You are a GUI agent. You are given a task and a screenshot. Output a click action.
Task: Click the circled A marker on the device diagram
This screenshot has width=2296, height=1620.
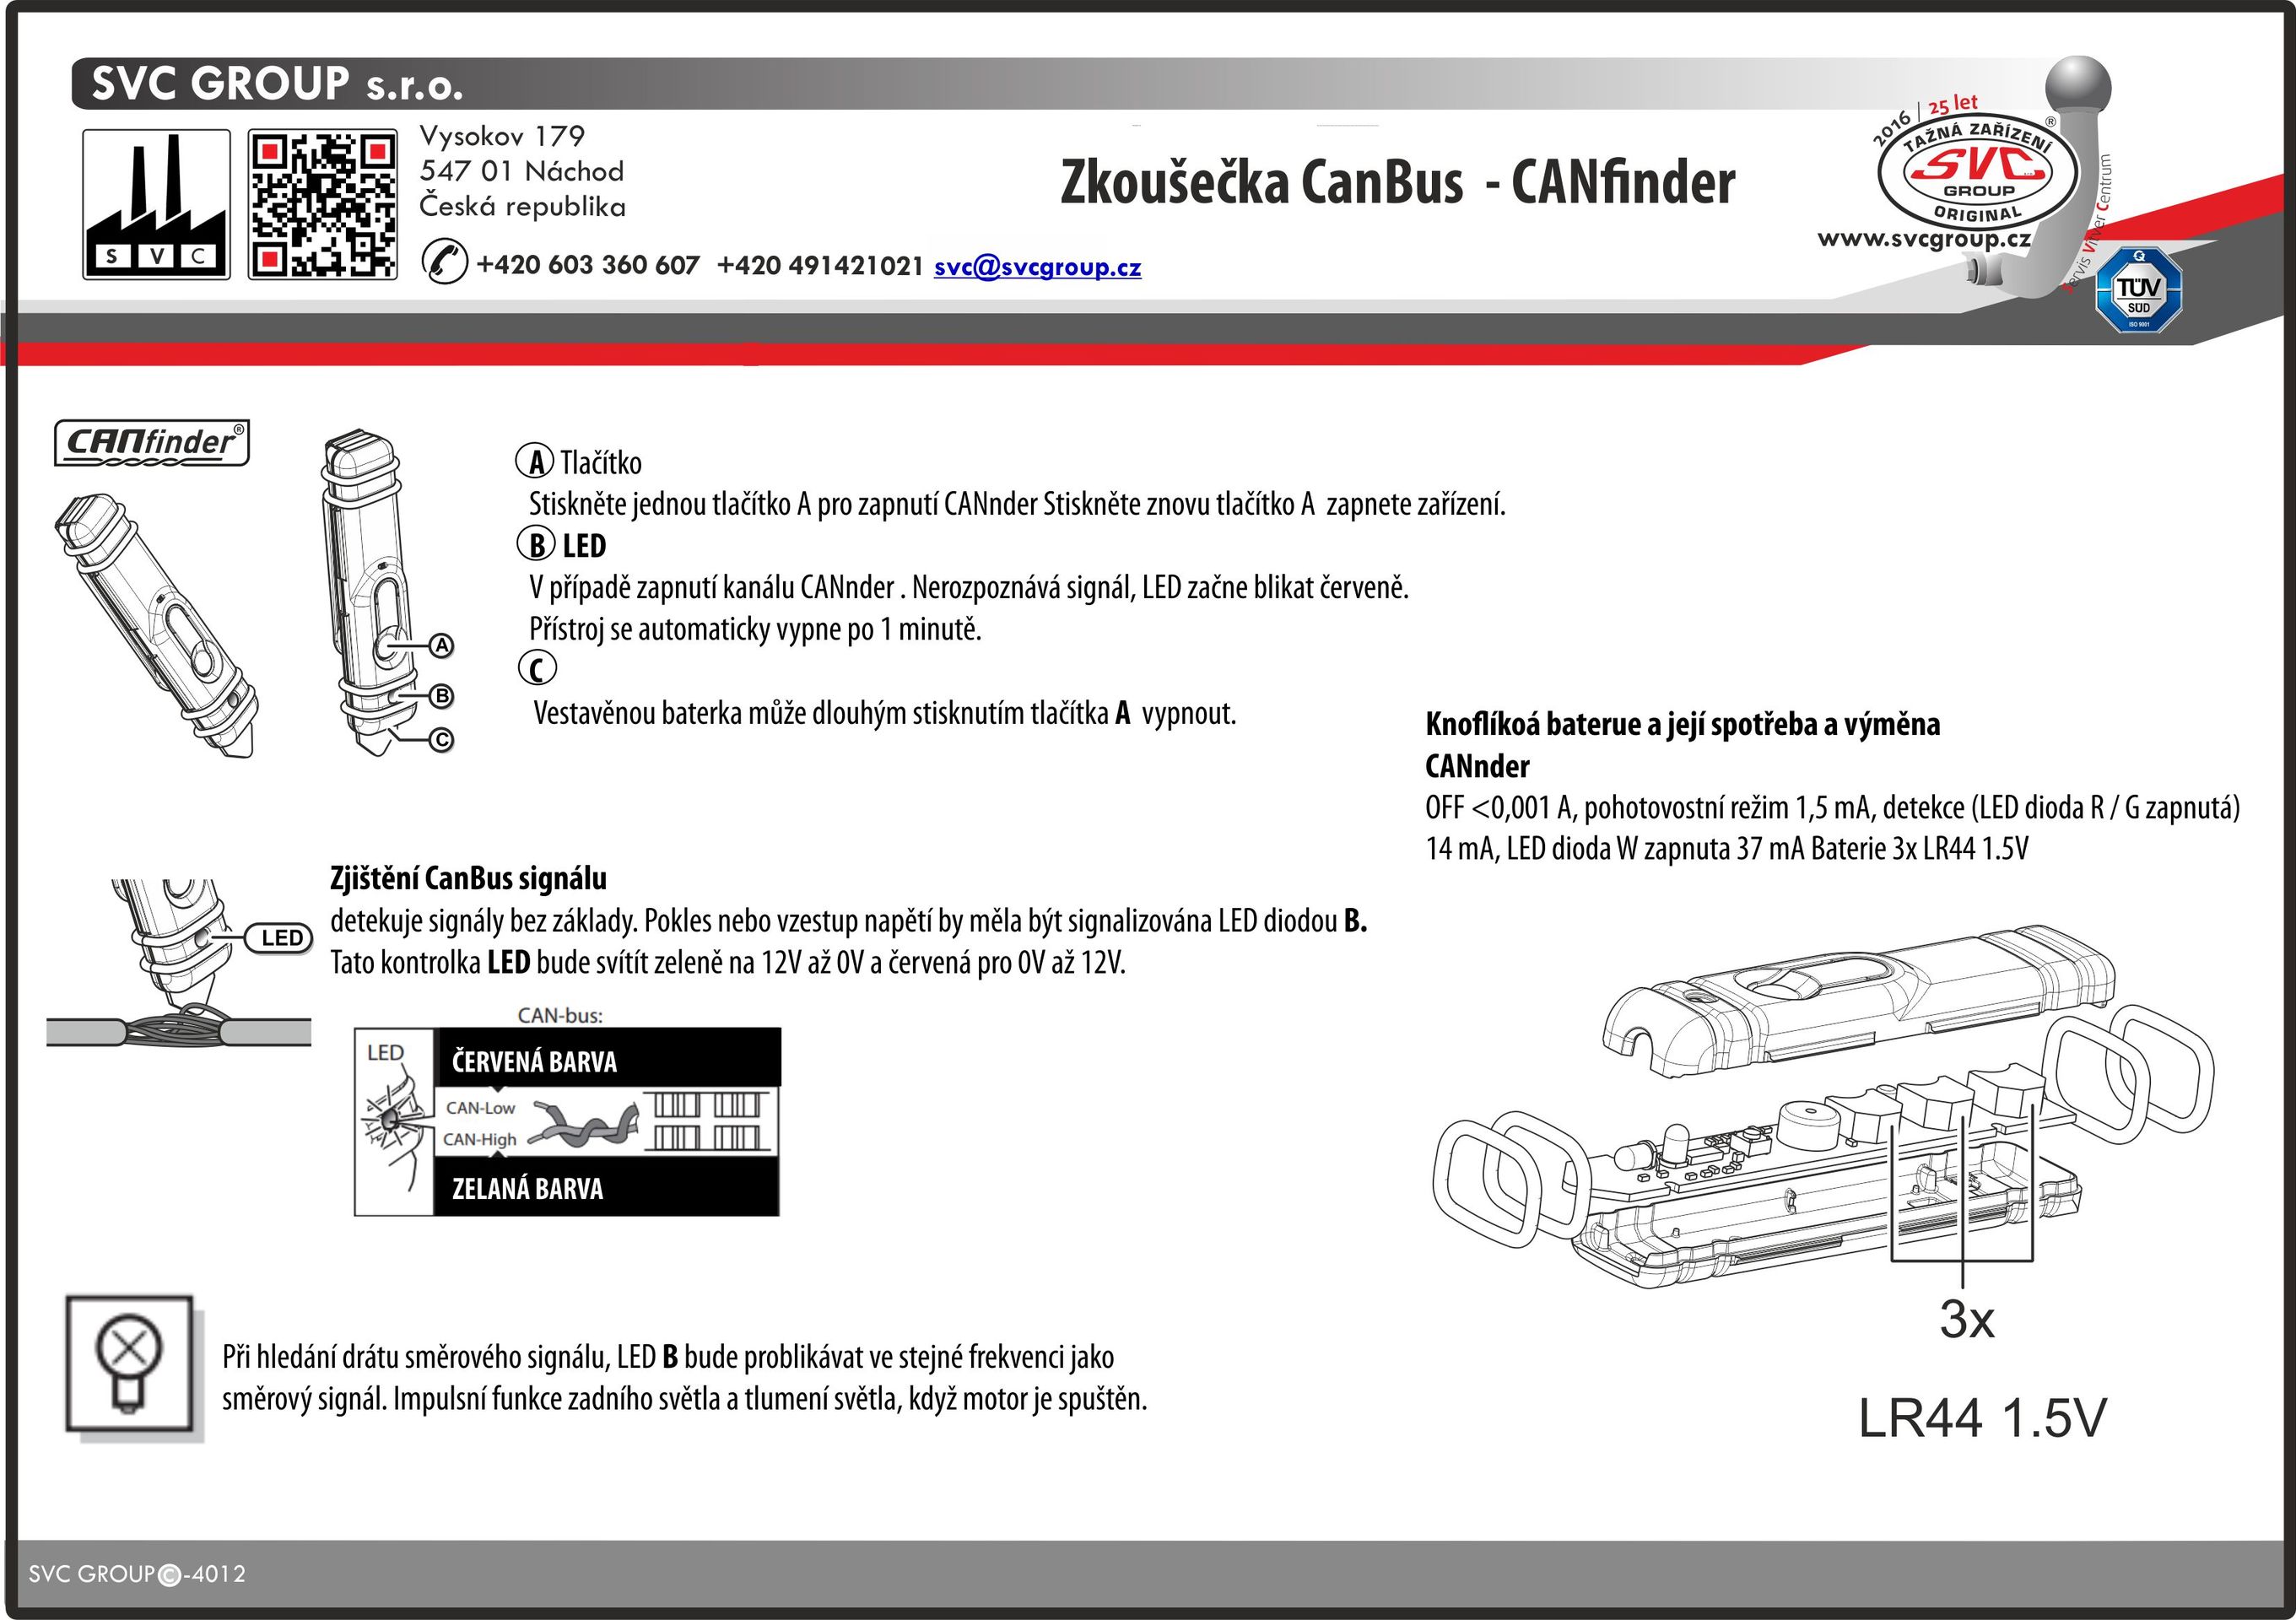pos(442,646)
